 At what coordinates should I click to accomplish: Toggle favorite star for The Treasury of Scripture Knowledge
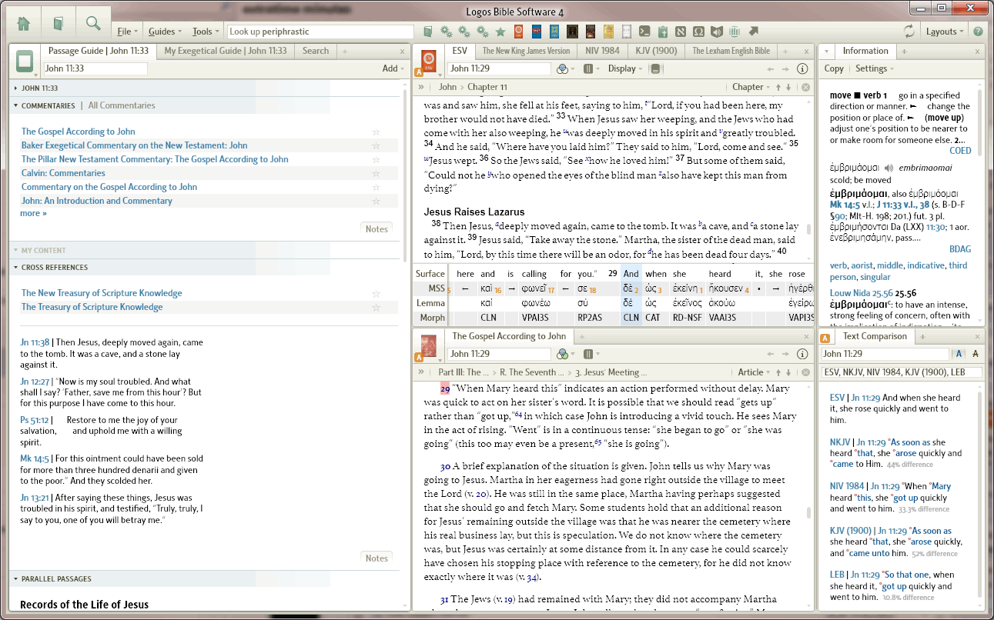coord(377,307)
